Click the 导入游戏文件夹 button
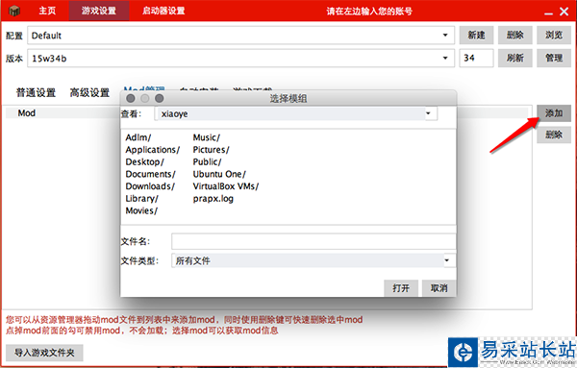This screenshot has height=368, width=577. click(44, 353)
